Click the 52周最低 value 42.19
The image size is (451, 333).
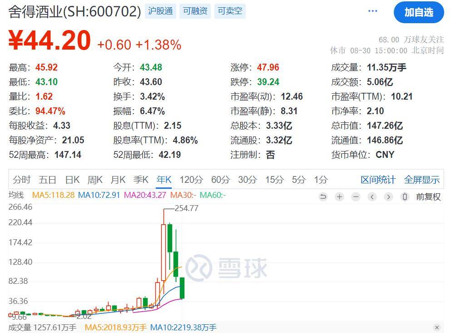coord(170,155)
